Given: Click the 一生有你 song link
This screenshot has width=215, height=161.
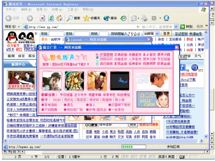Looking at the screenshot, I should pyautogui.click(x=117, y=109).
